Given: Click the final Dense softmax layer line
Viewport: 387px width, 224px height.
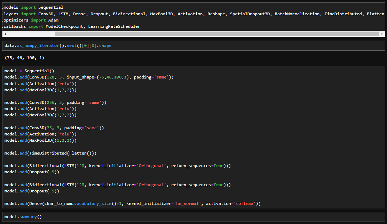Looking at the screenshot, I should [132, 204].
